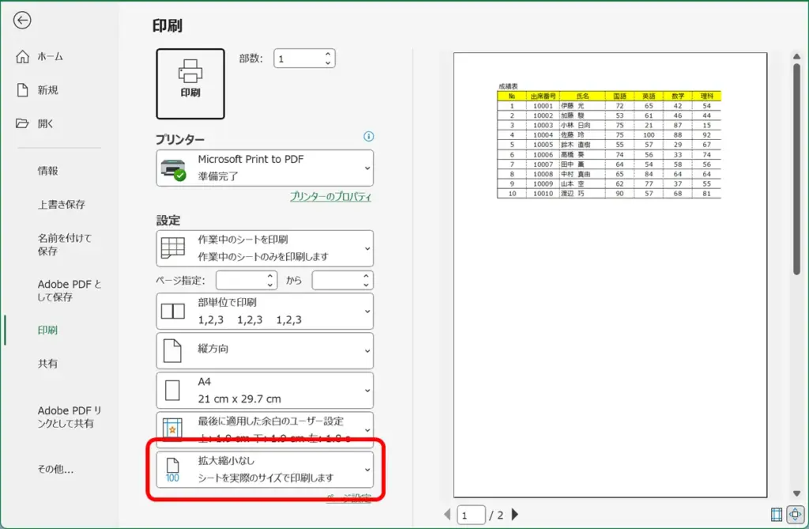809x529 pixels.
Task: Increase the 部数 copies count
Action: (x=328, y=54)
